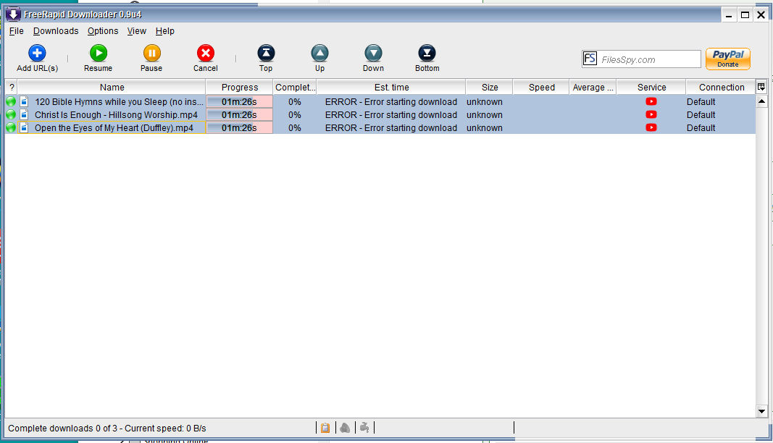Hit the red Cancel icon

pos(206,54)
